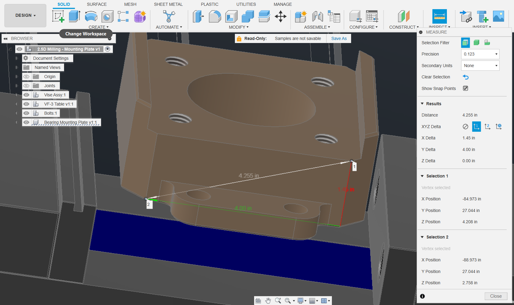This screenshot has height=305, width=514.
Task: Activate the Zoom tool at the bottom toolbar
Action: pyautogui.click(x=278, y=300)
